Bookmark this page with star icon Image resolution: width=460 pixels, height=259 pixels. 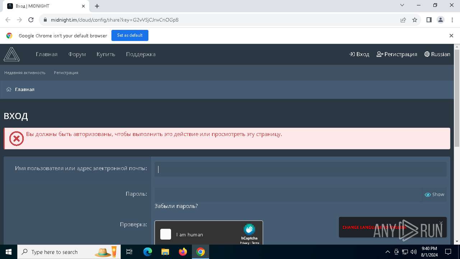[x=415, y=20]
